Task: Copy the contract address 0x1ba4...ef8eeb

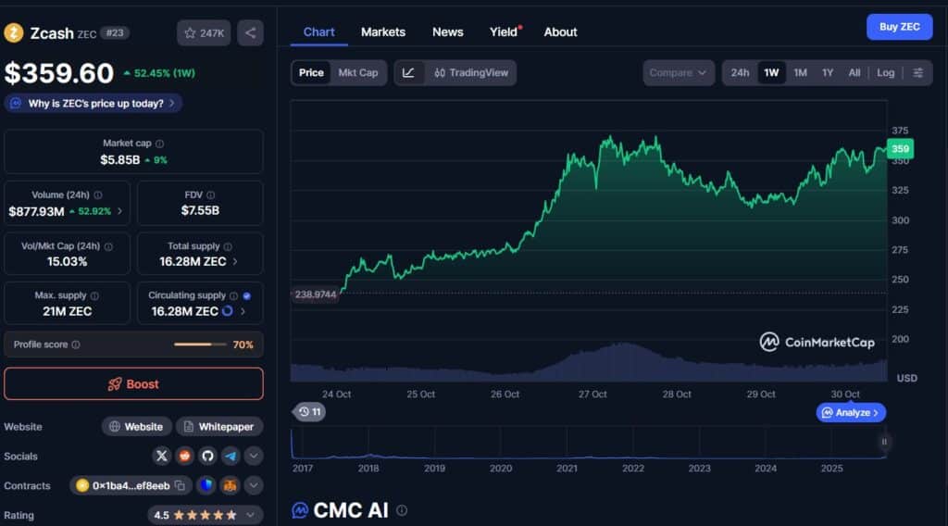Action: point(180,485)
